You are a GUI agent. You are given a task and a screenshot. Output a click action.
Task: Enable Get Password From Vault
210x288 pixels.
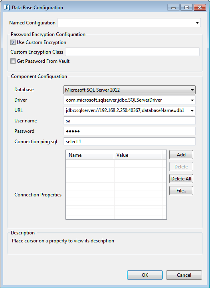coord(13,61)
